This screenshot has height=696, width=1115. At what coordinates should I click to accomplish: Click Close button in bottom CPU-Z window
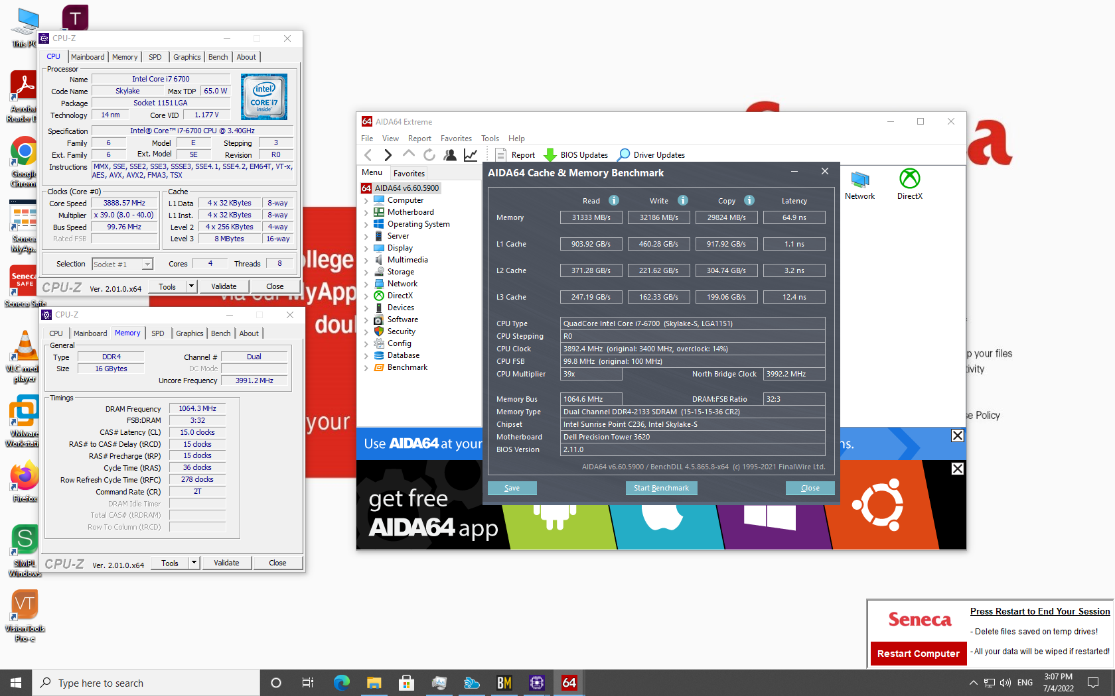coord(277,563)
